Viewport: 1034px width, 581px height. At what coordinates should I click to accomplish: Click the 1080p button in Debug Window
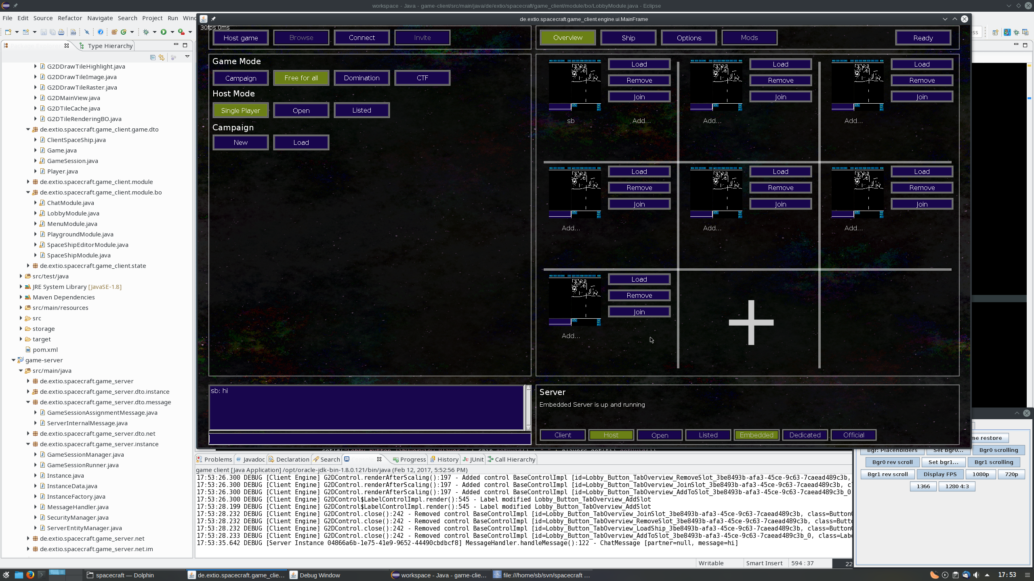click(980, 474)
